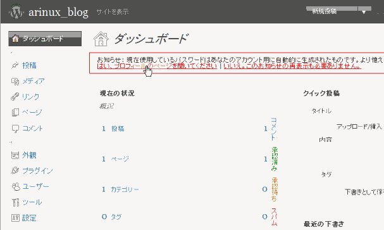Open コメント in the sidebar menu
Viewport: 384px width, 230px height.
point(32,128)
